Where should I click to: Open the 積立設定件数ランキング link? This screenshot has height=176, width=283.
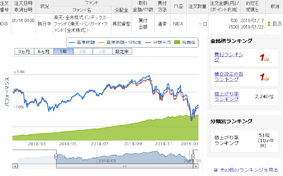click(x=229, y=77)
